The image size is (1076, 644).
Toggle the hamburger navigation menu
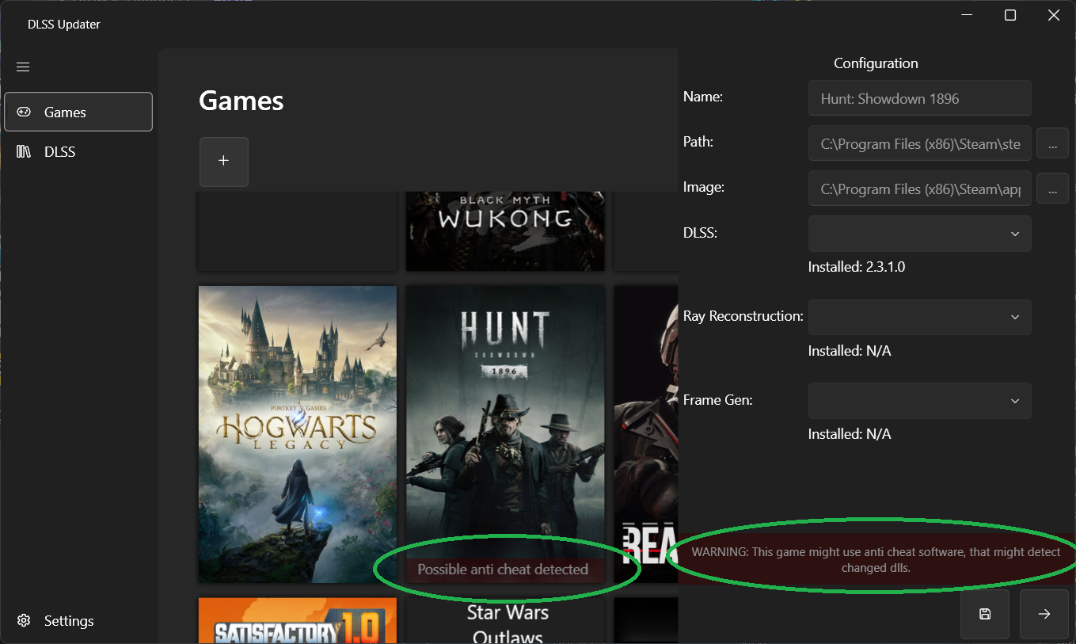(x=23, y=67)
